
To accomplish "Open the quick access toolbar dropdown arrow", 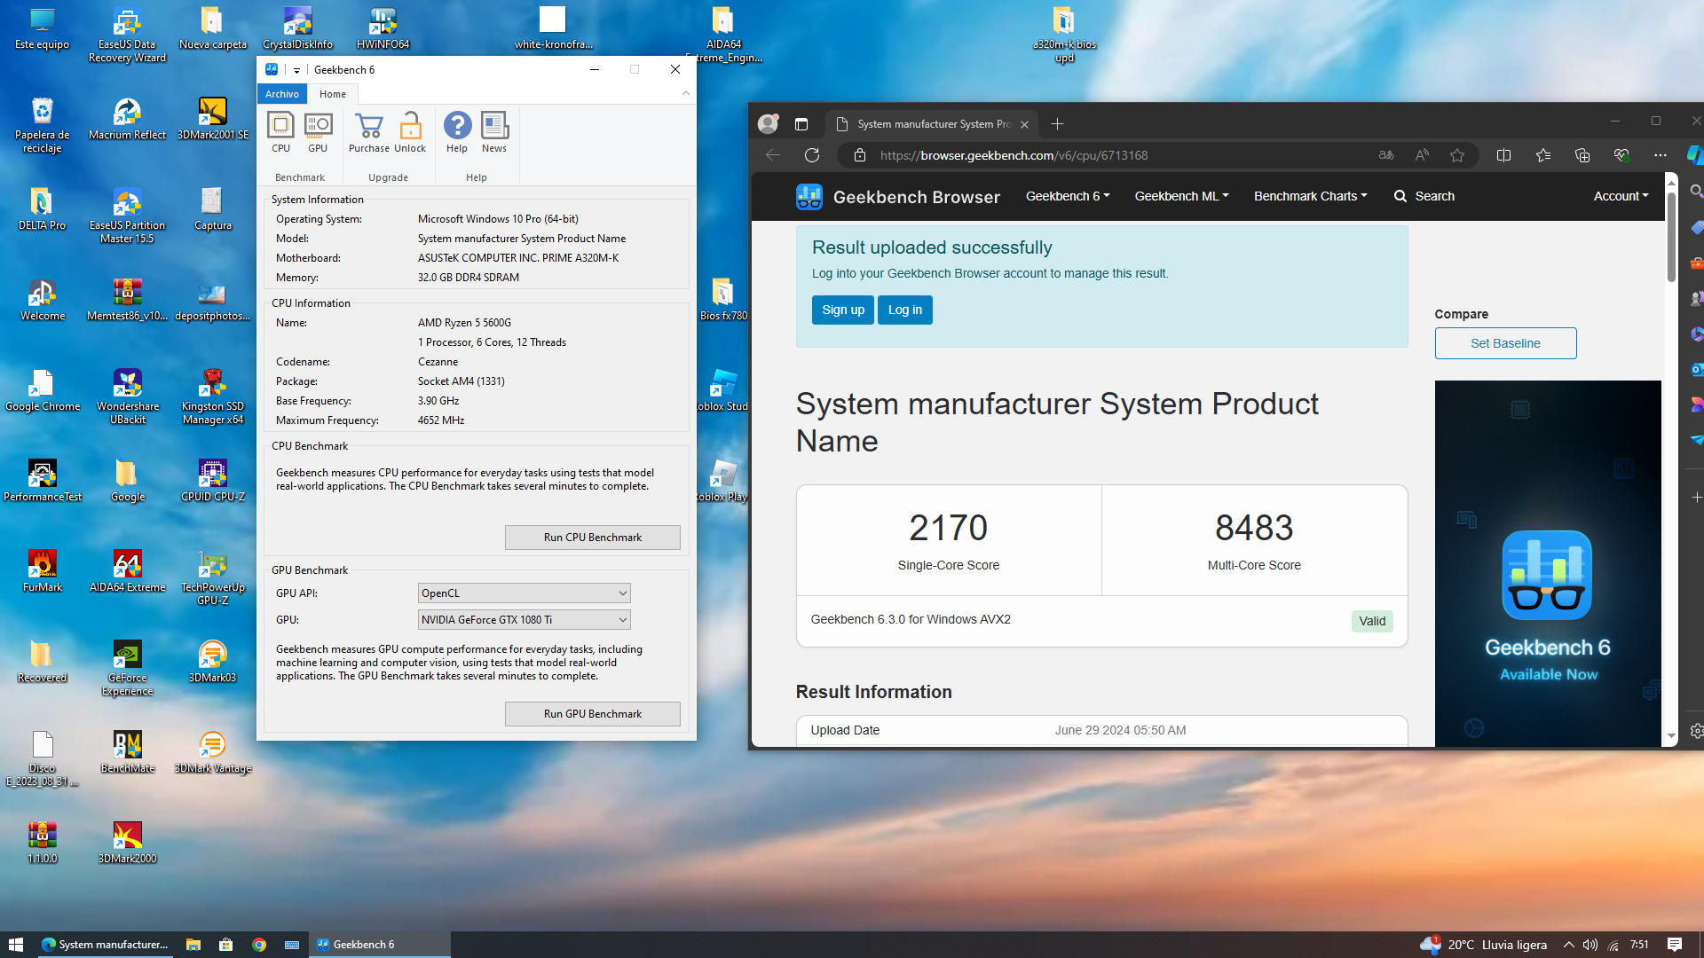I will tap(296, 70).
